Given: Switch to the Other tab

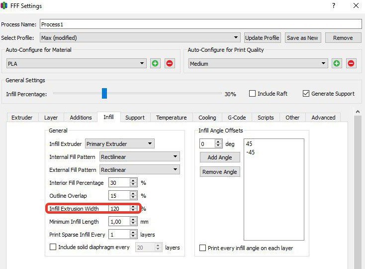Looking at the screenshot, I should tap(292, 118).
